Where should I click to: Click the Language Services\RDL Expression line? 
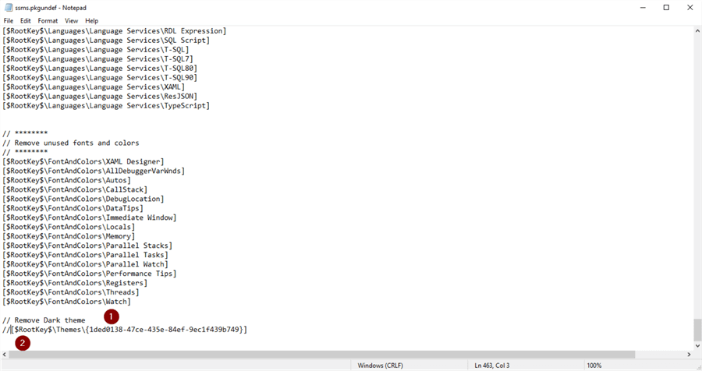coord(115,31)
